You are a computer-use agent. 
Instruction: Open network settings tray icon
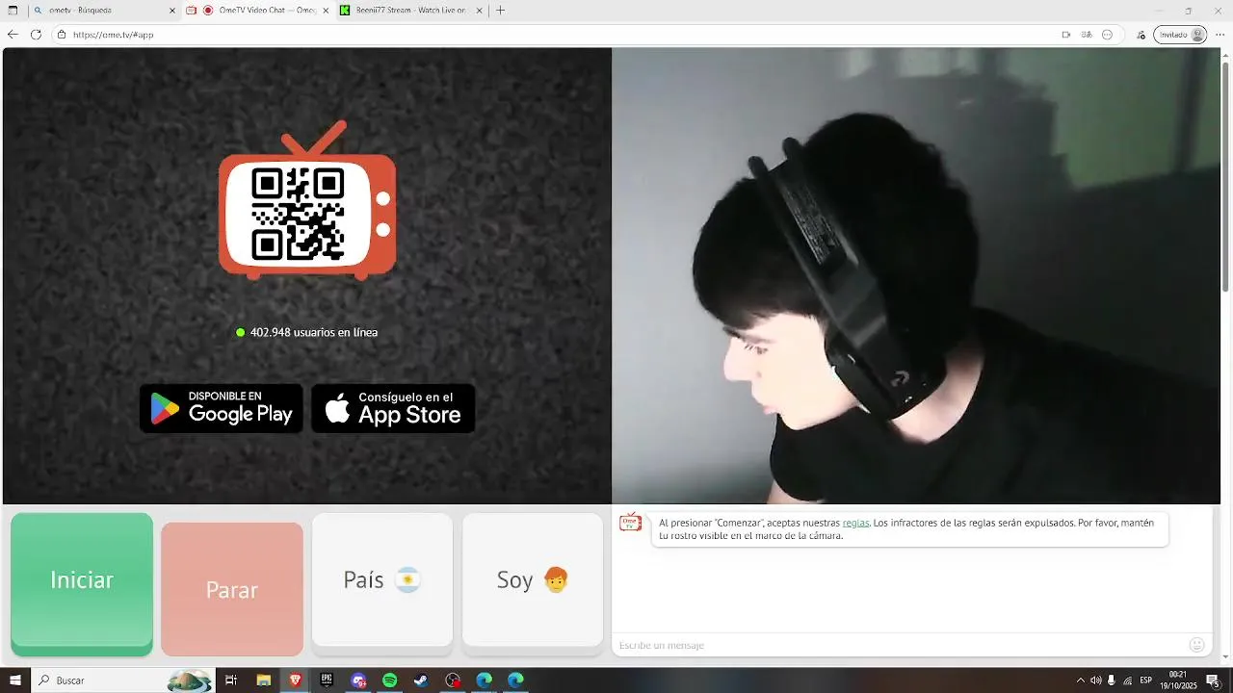(1128, 680)
